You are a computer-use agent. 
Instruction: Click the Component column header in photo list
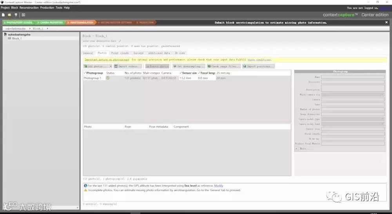coord(181,127)
